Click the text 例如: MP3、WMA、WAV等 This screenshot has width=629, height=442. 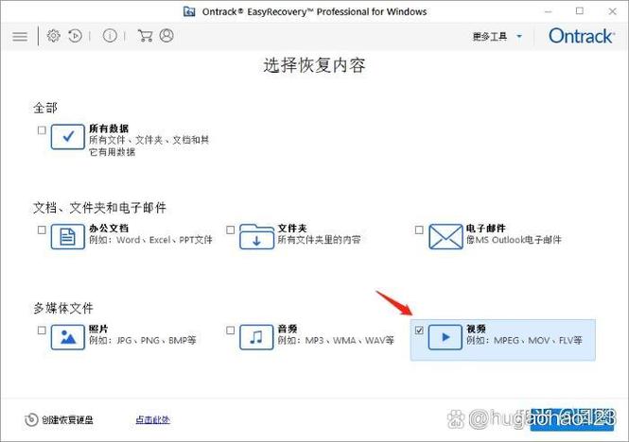tap(336, 340)
